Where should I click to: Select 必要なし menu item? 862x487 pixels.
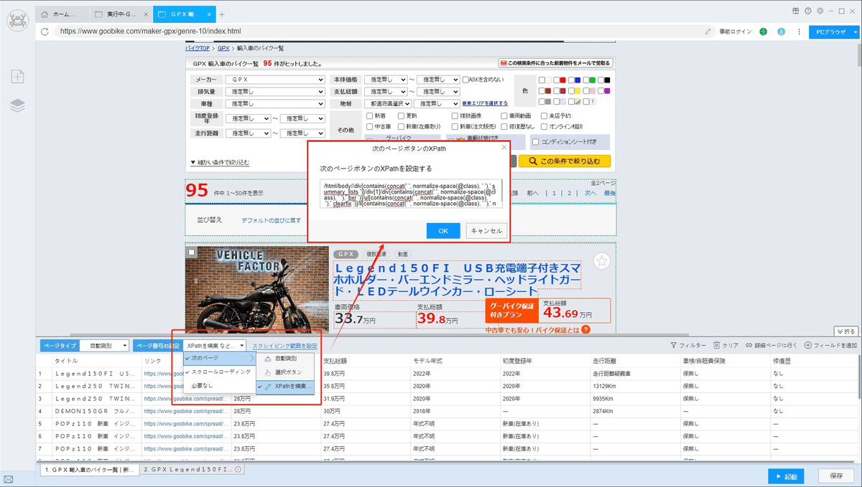coord(219,386)
